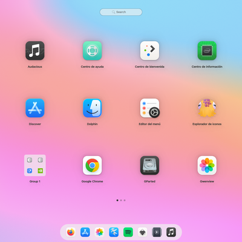The image size is (242, 242).
Task: Open Discover from the app grid
Action: [35, 108]
